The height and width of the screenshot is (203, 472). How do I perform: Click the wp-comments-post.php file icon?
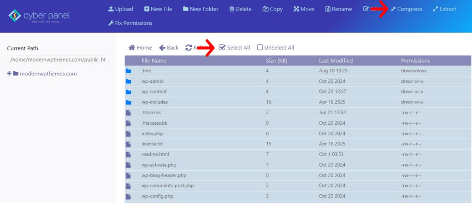[128, 186]
